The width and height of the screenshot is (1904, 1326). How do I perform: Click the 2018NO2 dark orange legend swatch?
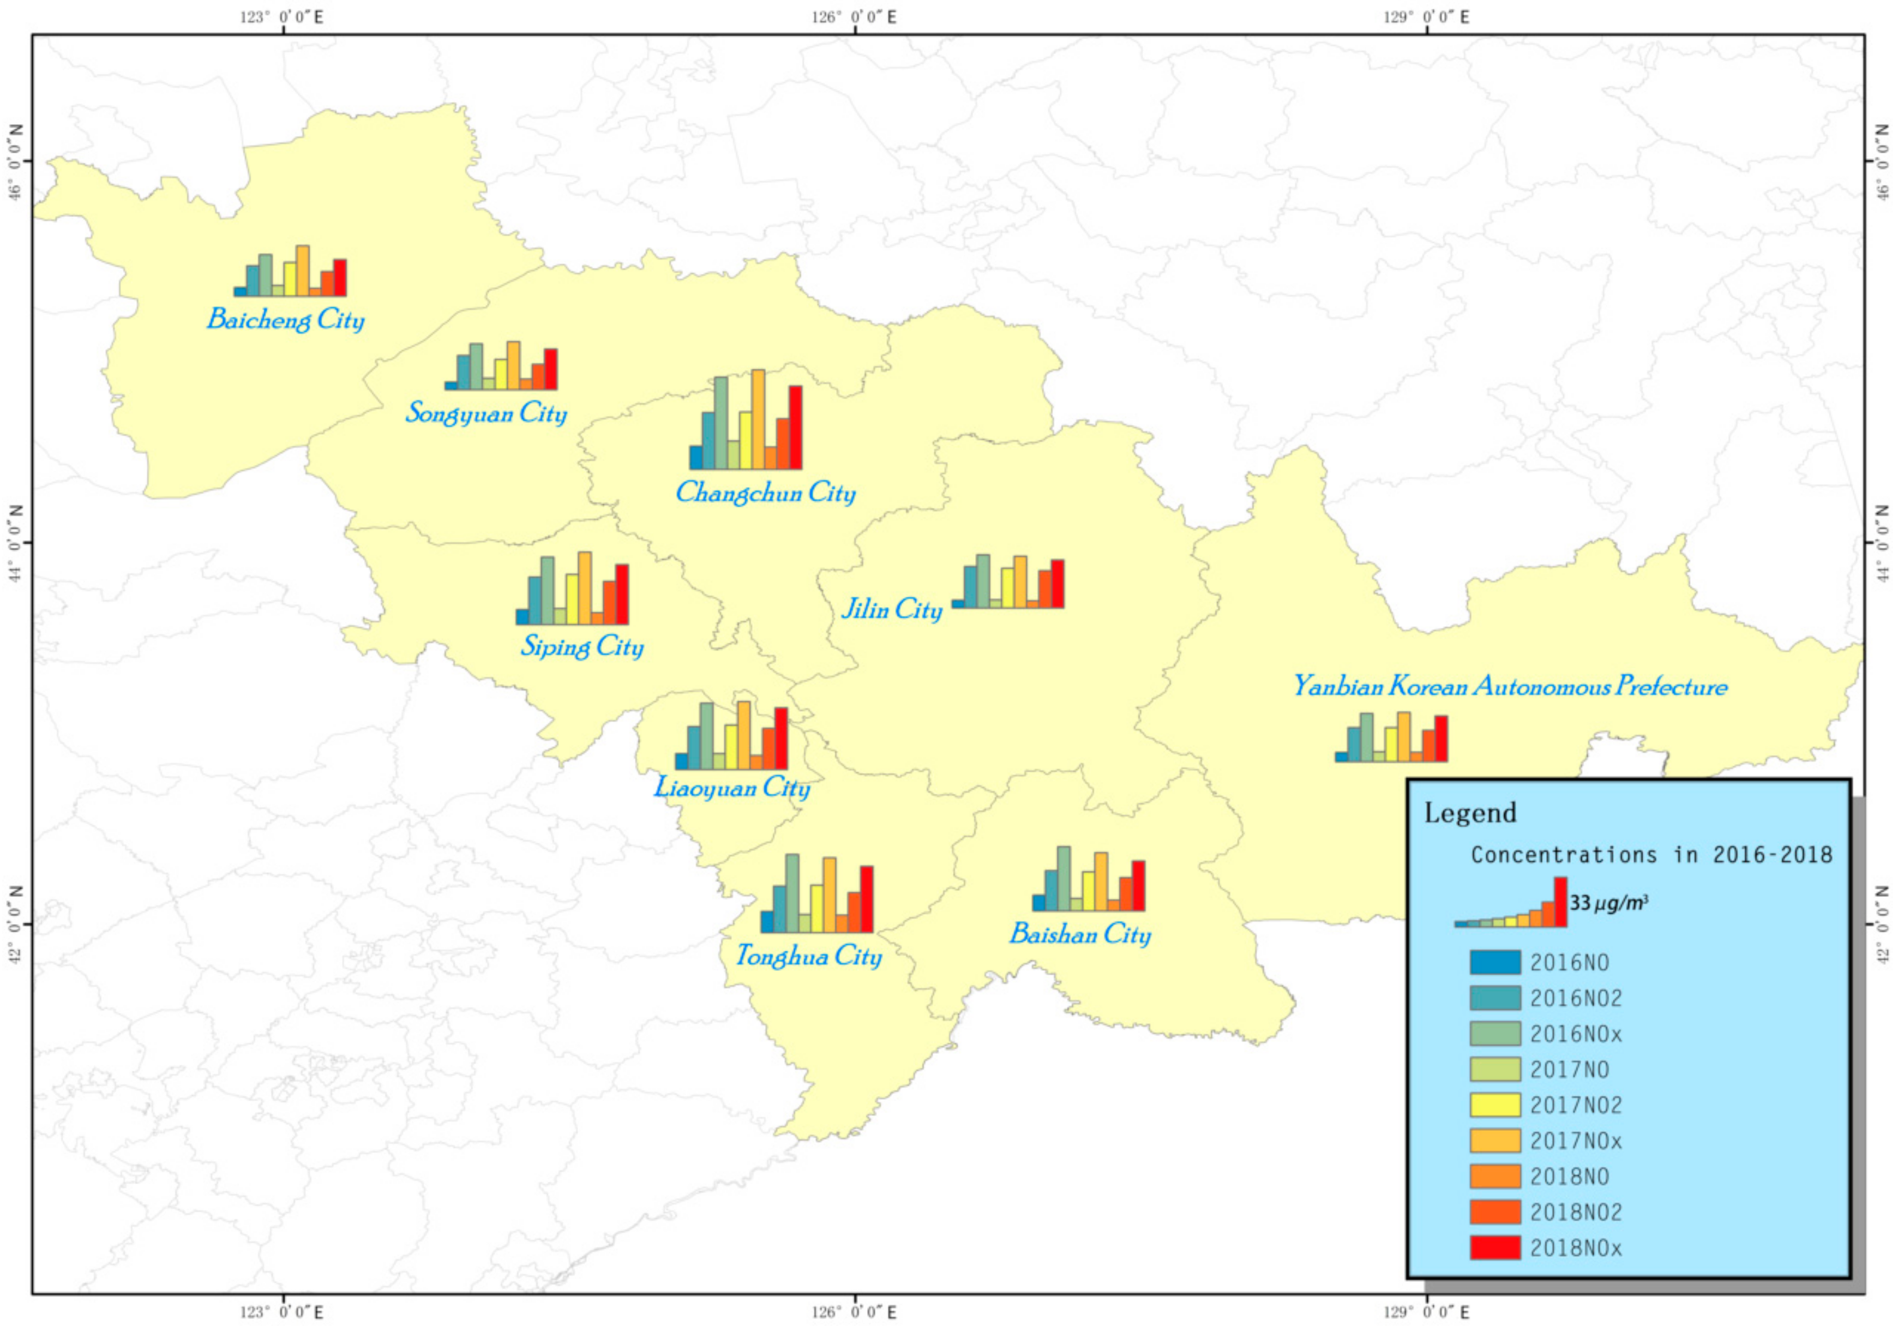click(x=1495, y=1211)
